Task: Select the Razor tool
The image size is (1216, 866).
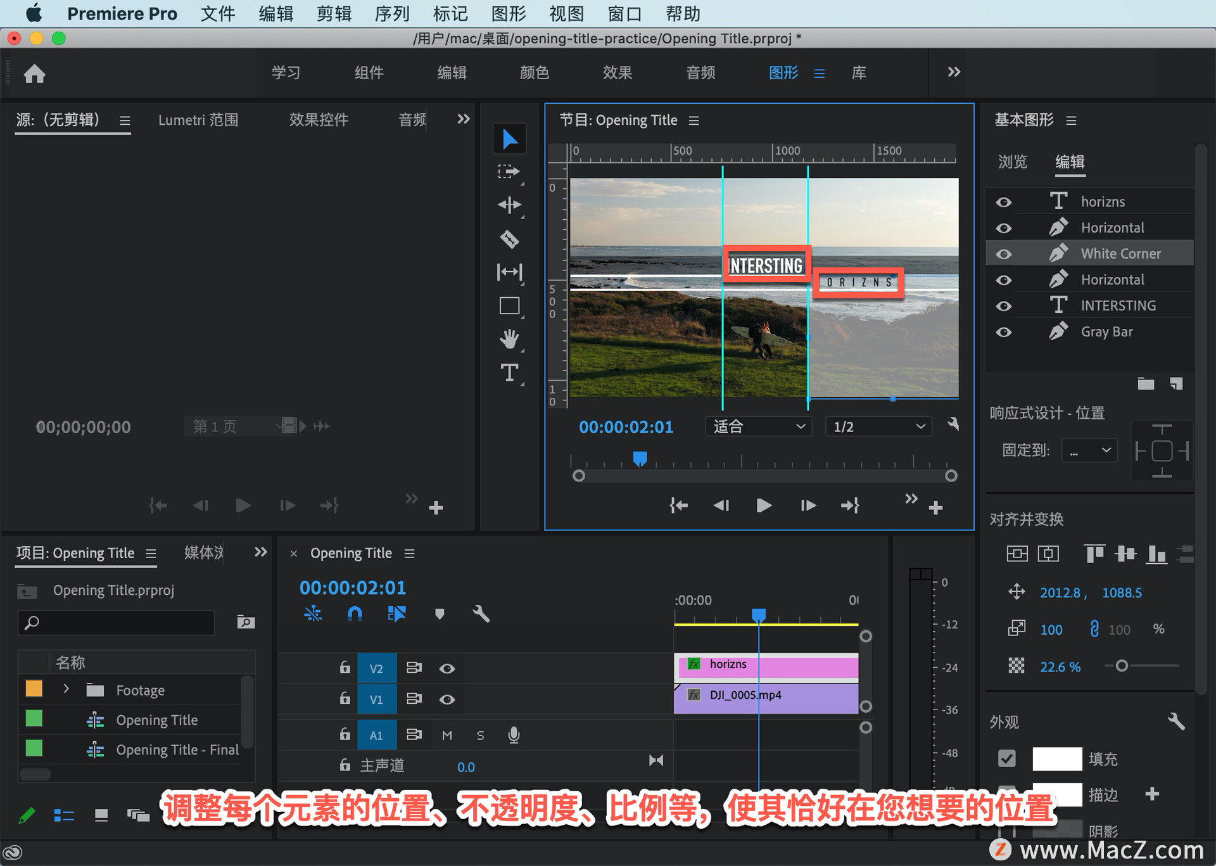Action: (509, 239)
